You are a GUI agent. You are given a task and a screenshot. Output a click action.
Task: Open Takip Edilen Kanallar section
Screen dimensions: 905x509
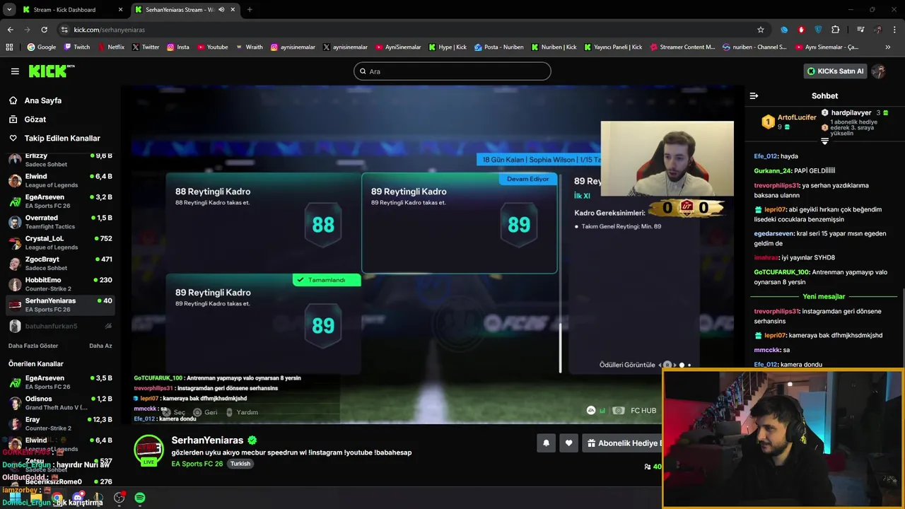62,139
